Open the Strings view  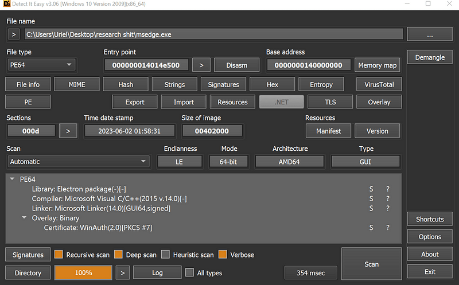174,84
